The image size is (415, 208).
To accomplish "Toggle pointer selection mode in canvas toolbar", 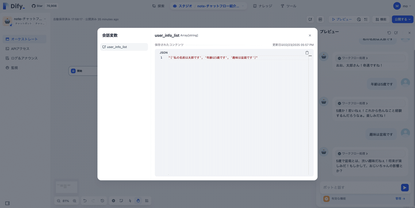I will (x=130, y=201).
